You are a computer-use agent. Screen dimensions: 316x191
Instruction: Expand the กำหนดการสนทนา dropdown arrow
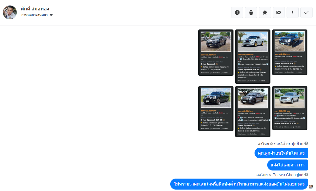tap(51, 15)
